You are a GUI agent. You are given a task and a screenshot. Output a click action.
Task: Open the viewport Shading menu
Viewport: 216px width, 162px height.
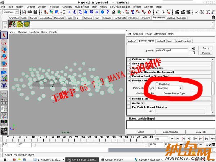coord(22,32)
